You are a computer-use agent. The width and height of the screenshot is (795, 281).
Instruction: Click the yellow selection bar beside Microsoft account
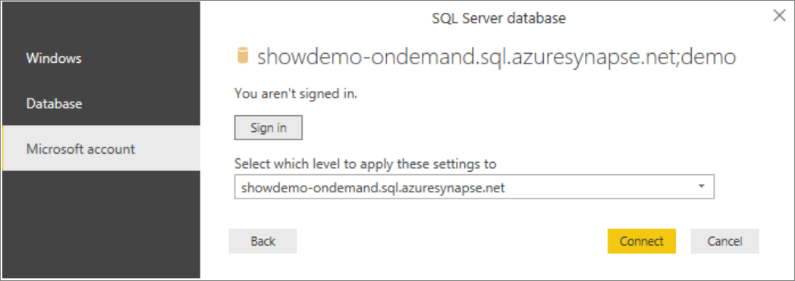pyautogui.click(x=3, y=148)
